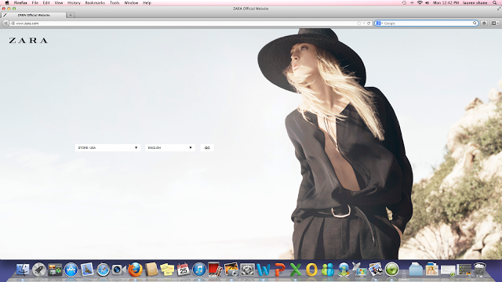
Task: Open the Firefox home page icon
Action: pyautogui.click(x=485, y=23)
